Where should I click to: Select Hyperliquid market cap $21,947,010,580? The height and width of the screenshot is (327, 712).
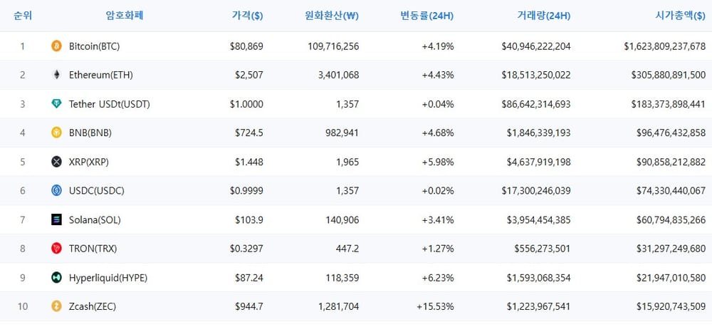671,278
